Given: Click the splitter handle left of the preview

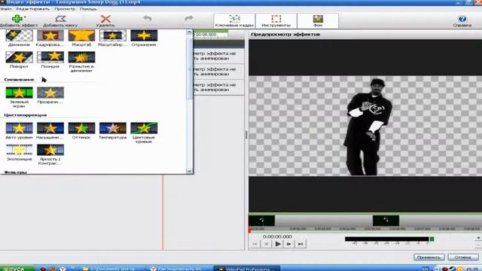Looking at the screenshot, I should tap(246, 135).
